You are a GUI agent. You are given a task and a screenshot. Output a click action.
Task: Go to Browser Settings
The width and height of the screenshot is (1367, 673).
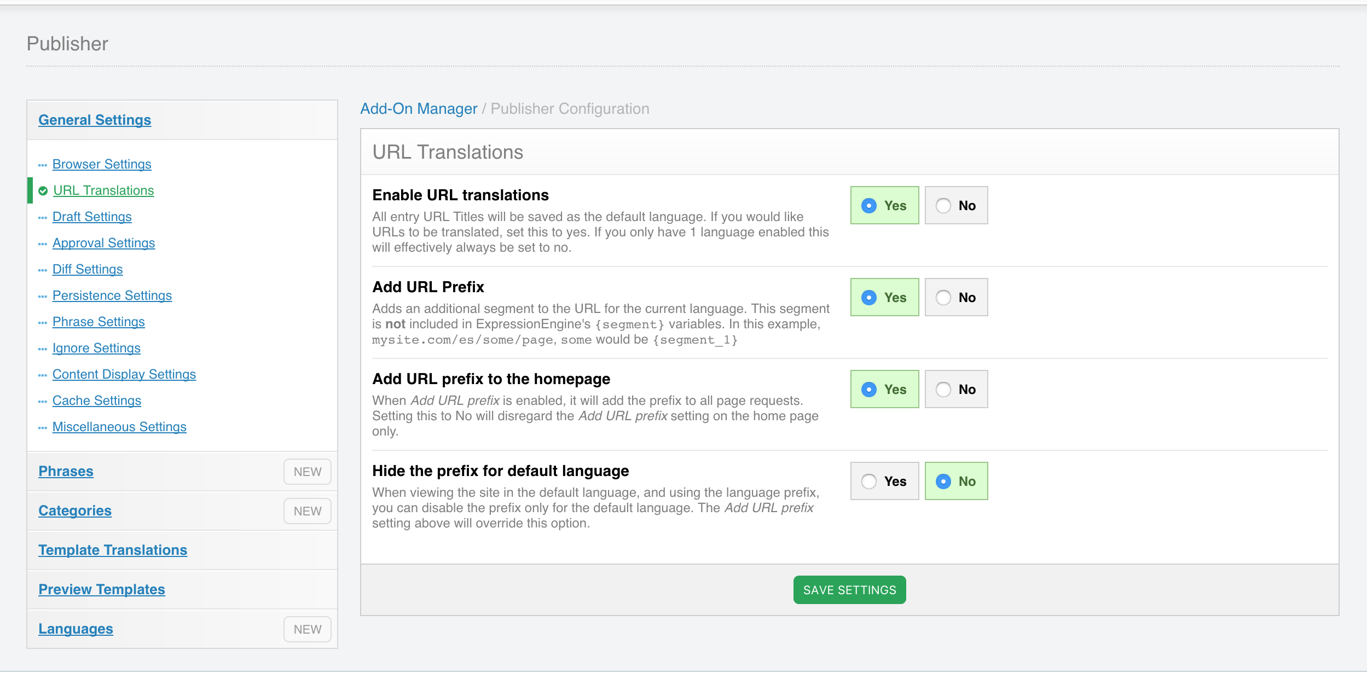tap(102, 164)
